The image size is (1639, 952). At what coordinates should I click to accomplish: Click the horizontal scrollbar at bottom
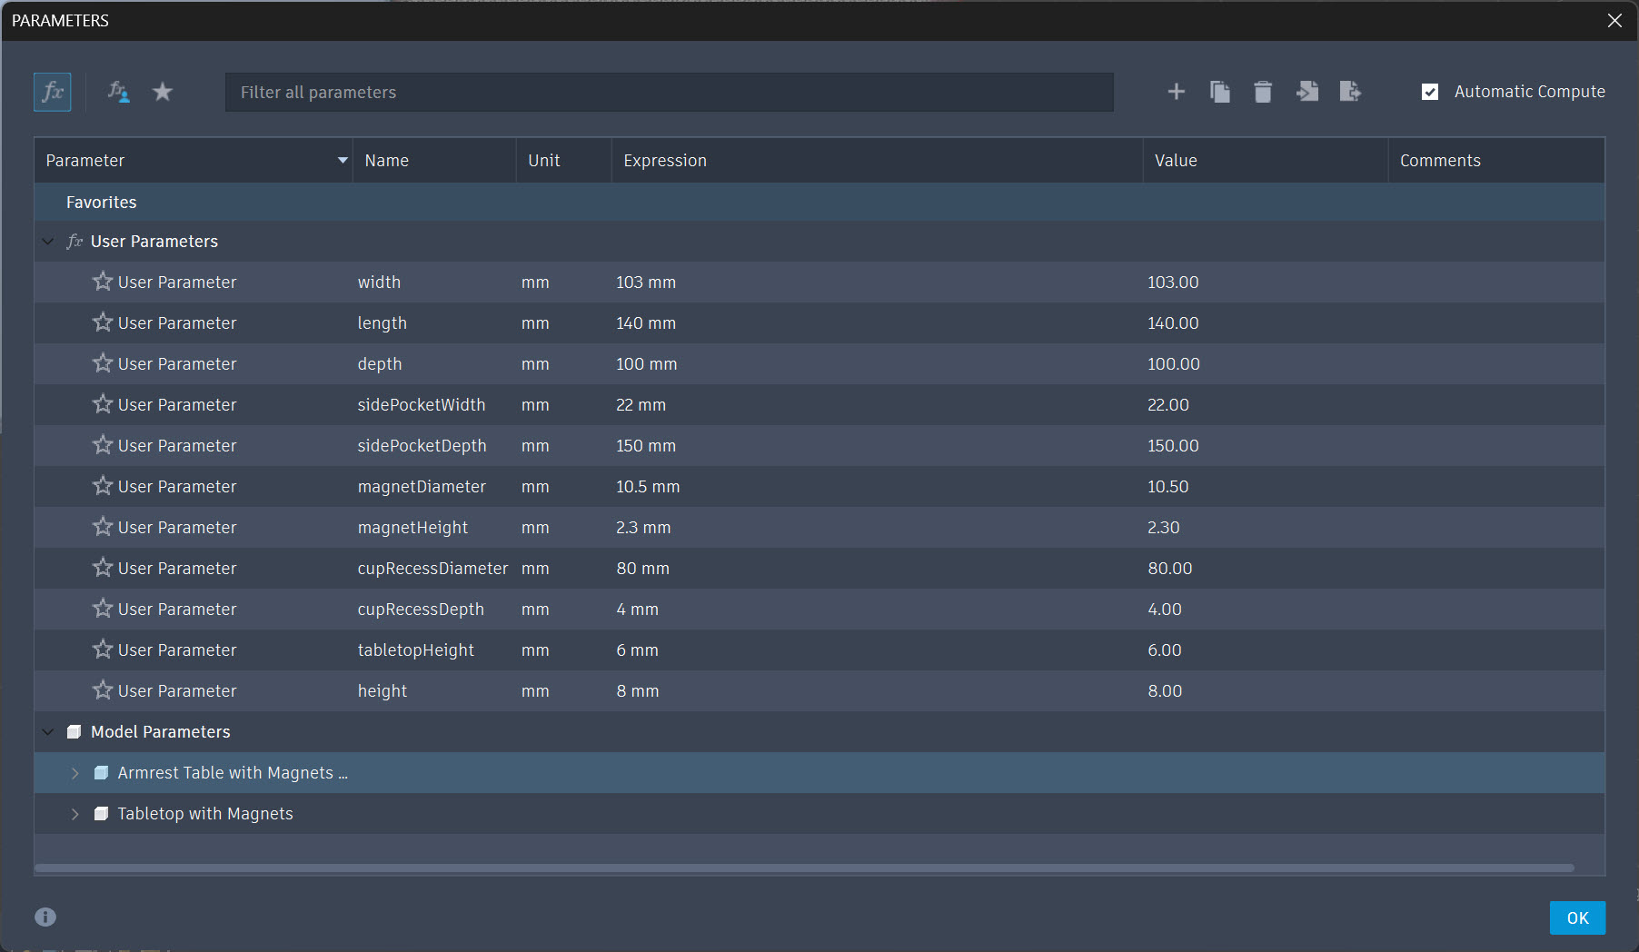click(x=804, y=868)
